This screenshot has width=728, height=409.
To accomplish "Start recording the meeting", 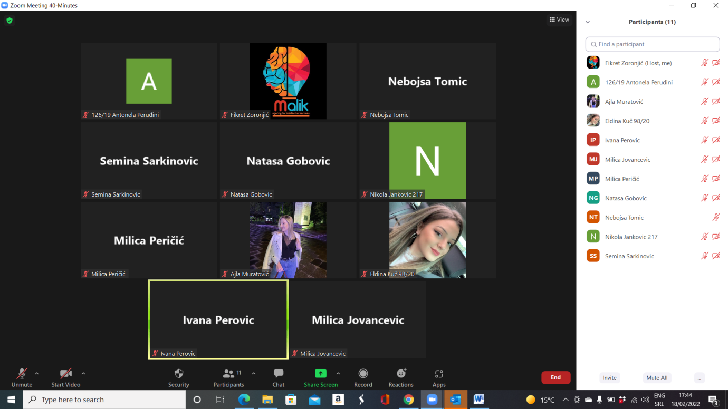I will pyautogui.click(x=363, y=377).
